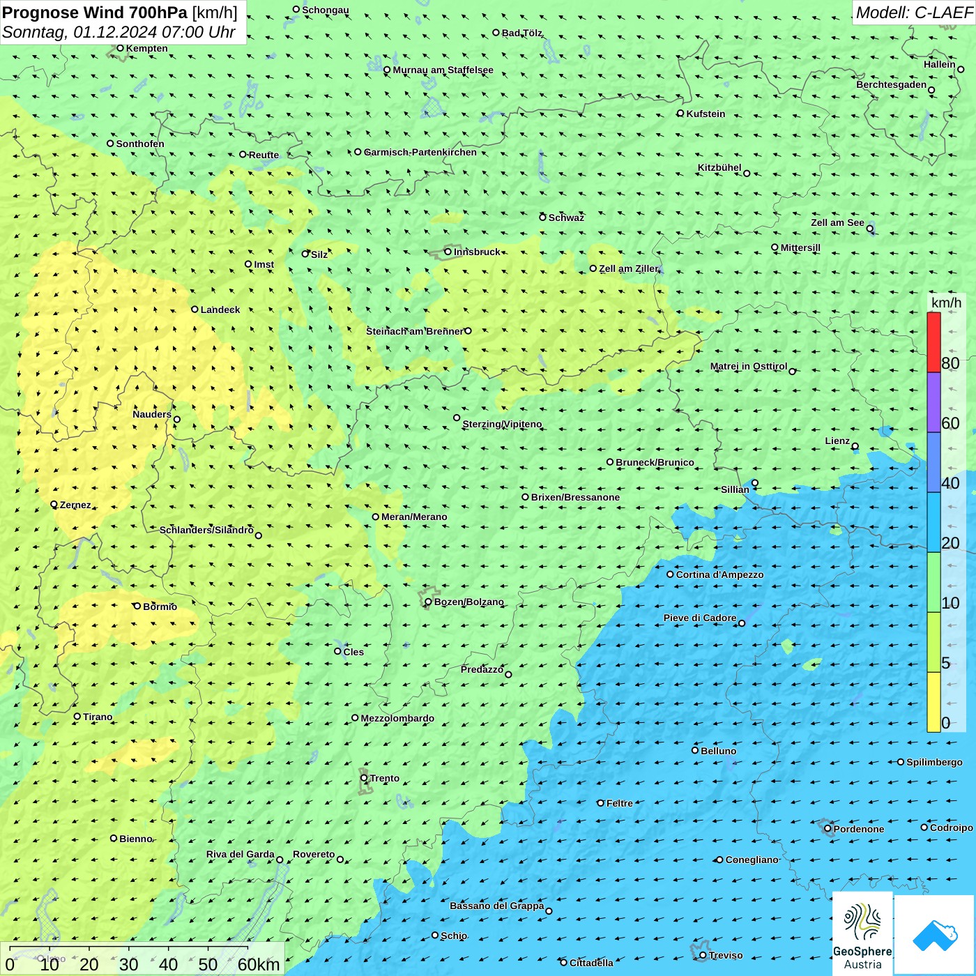
Task: Click the 'Matrei in Osttirol' label
Action: (749, 366)
